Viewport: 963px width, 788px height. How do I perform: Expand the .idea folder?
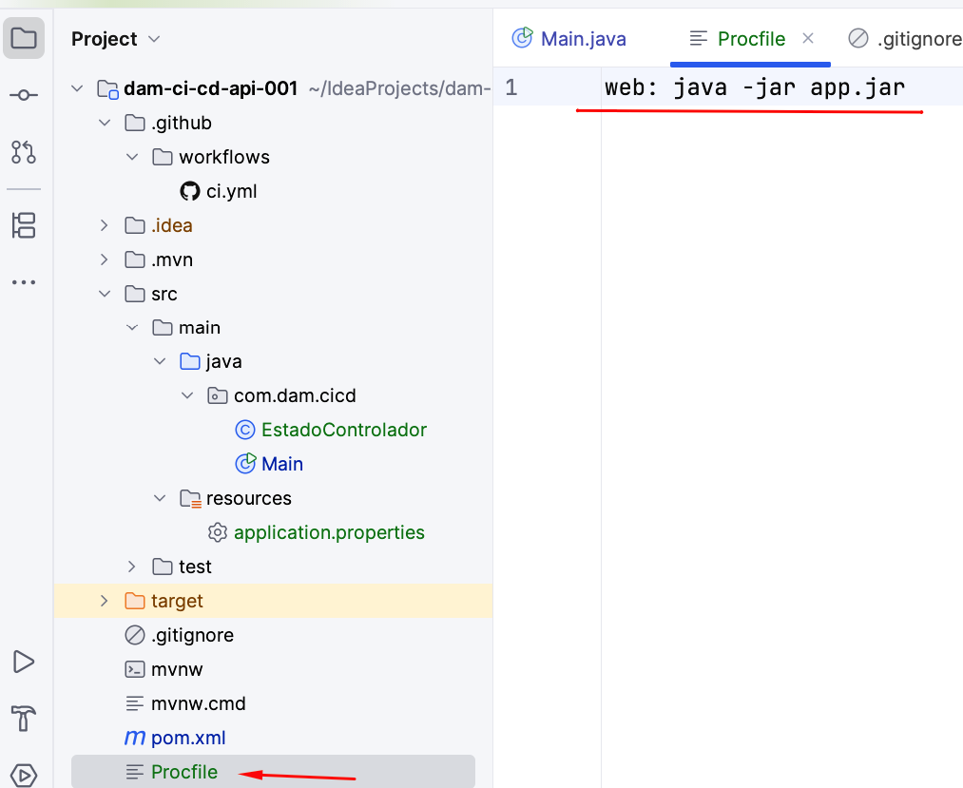coord(105,225)
